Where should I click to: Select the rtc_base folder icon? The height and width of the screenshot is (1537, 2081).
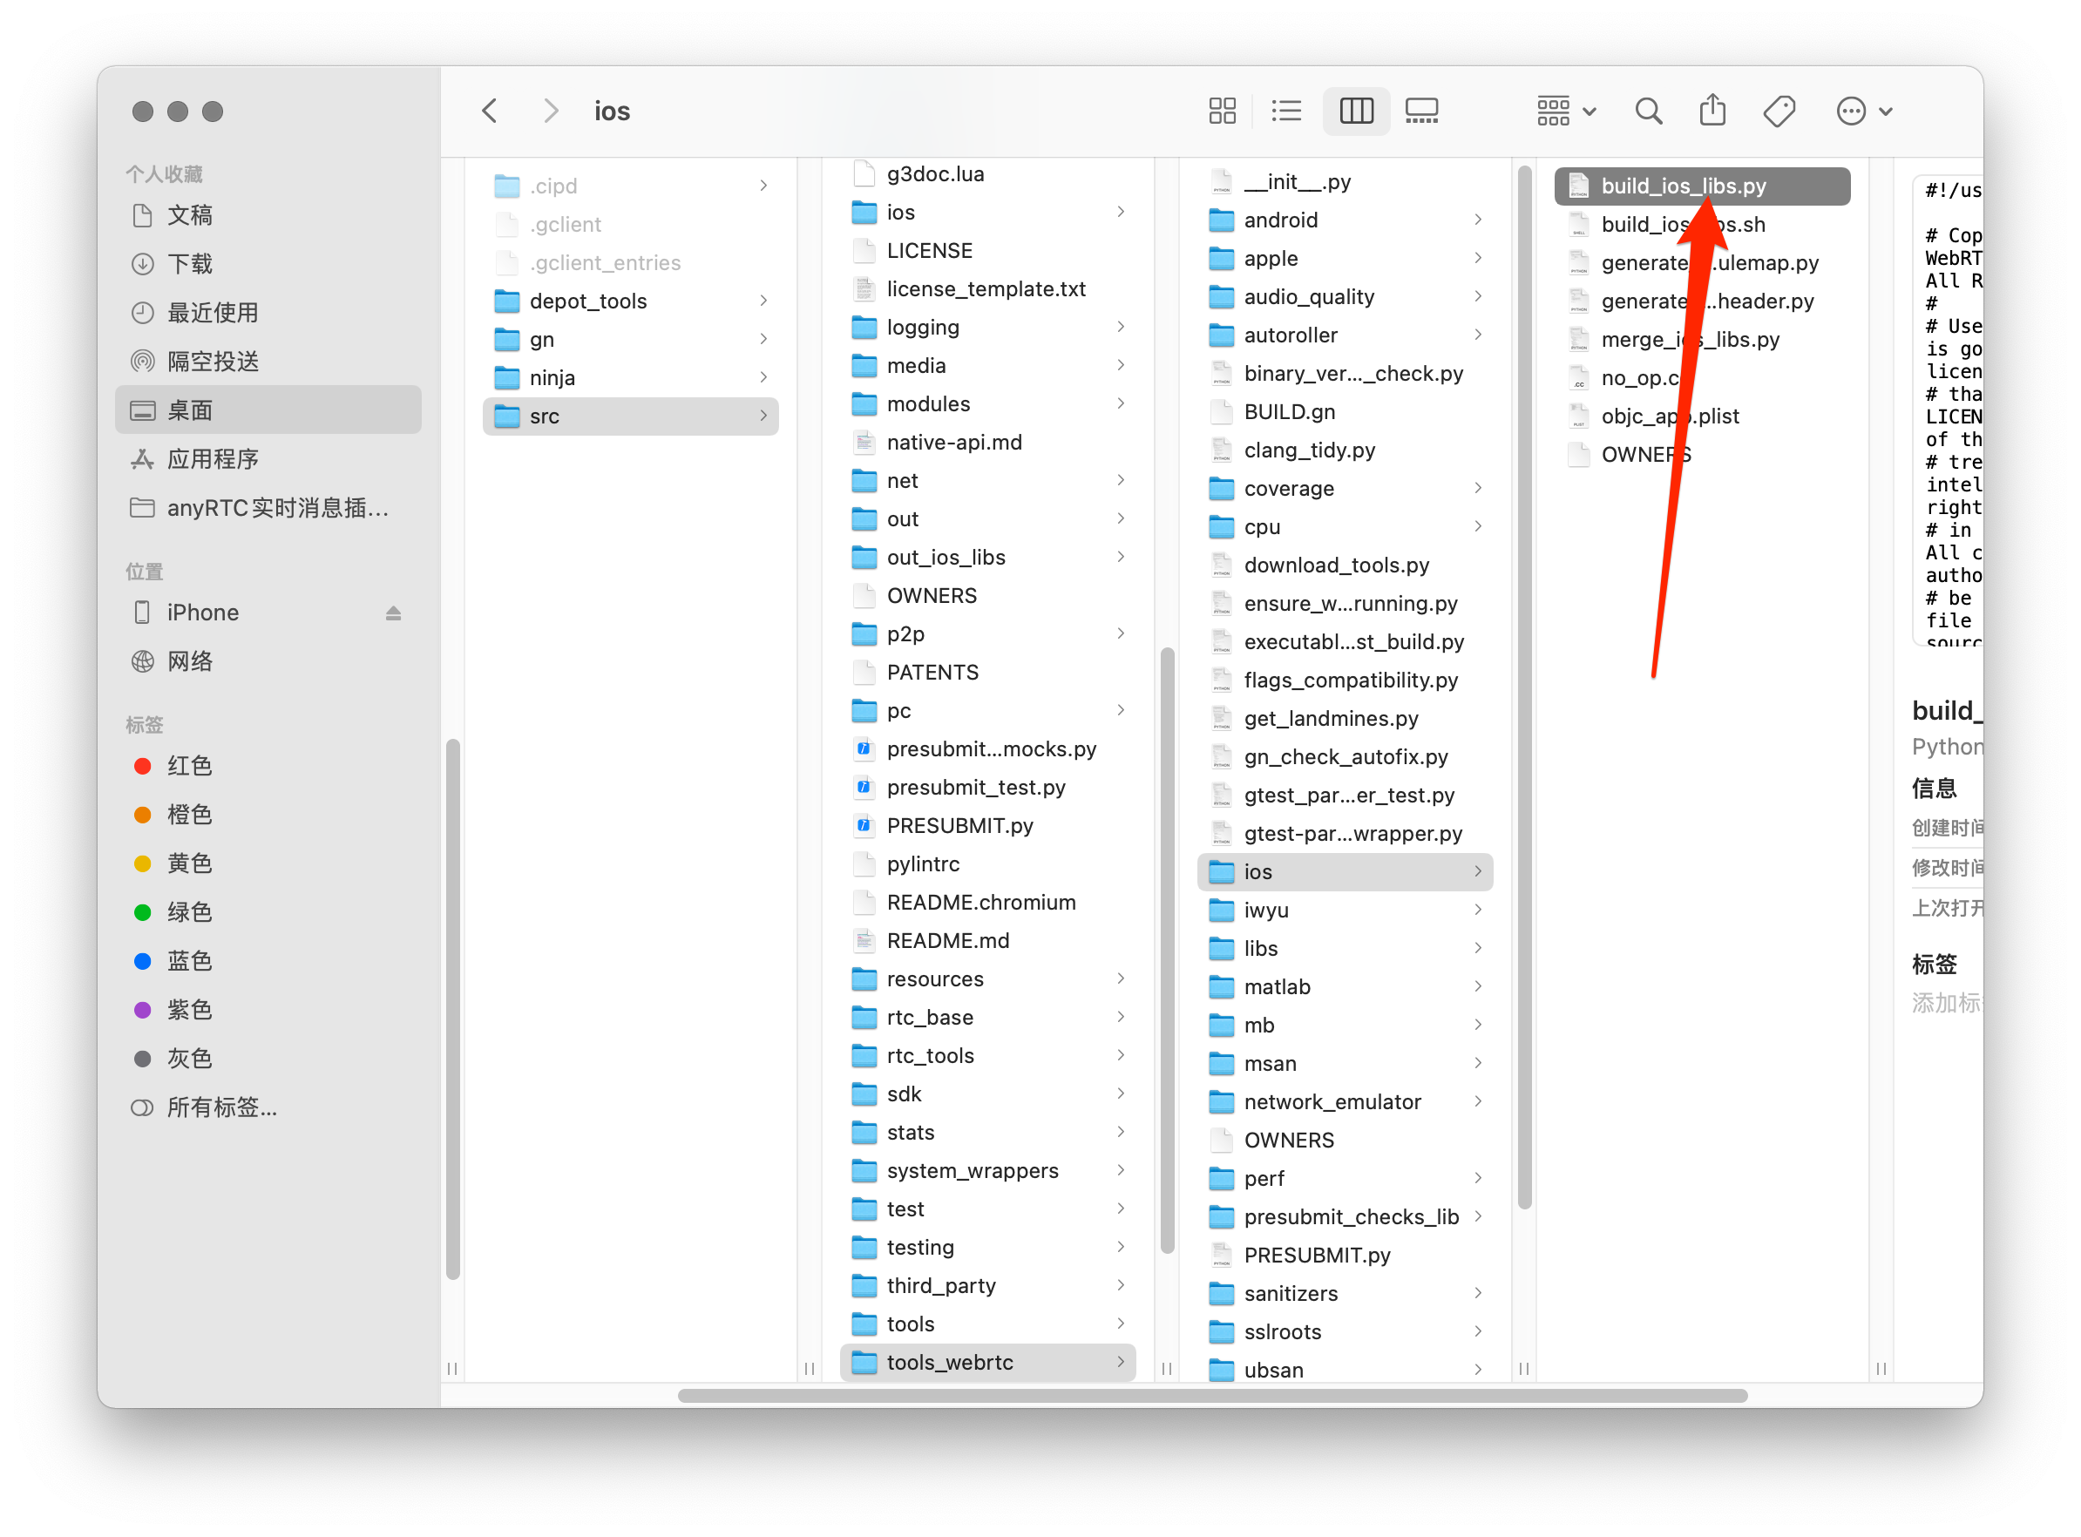point(864,1017)
